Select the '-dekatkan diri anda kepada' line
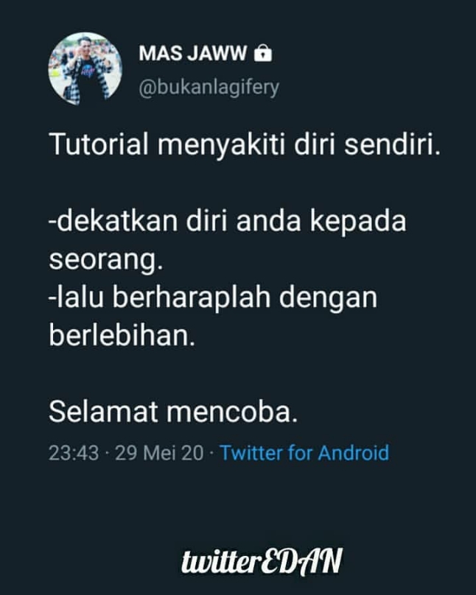 click(228, 221)
